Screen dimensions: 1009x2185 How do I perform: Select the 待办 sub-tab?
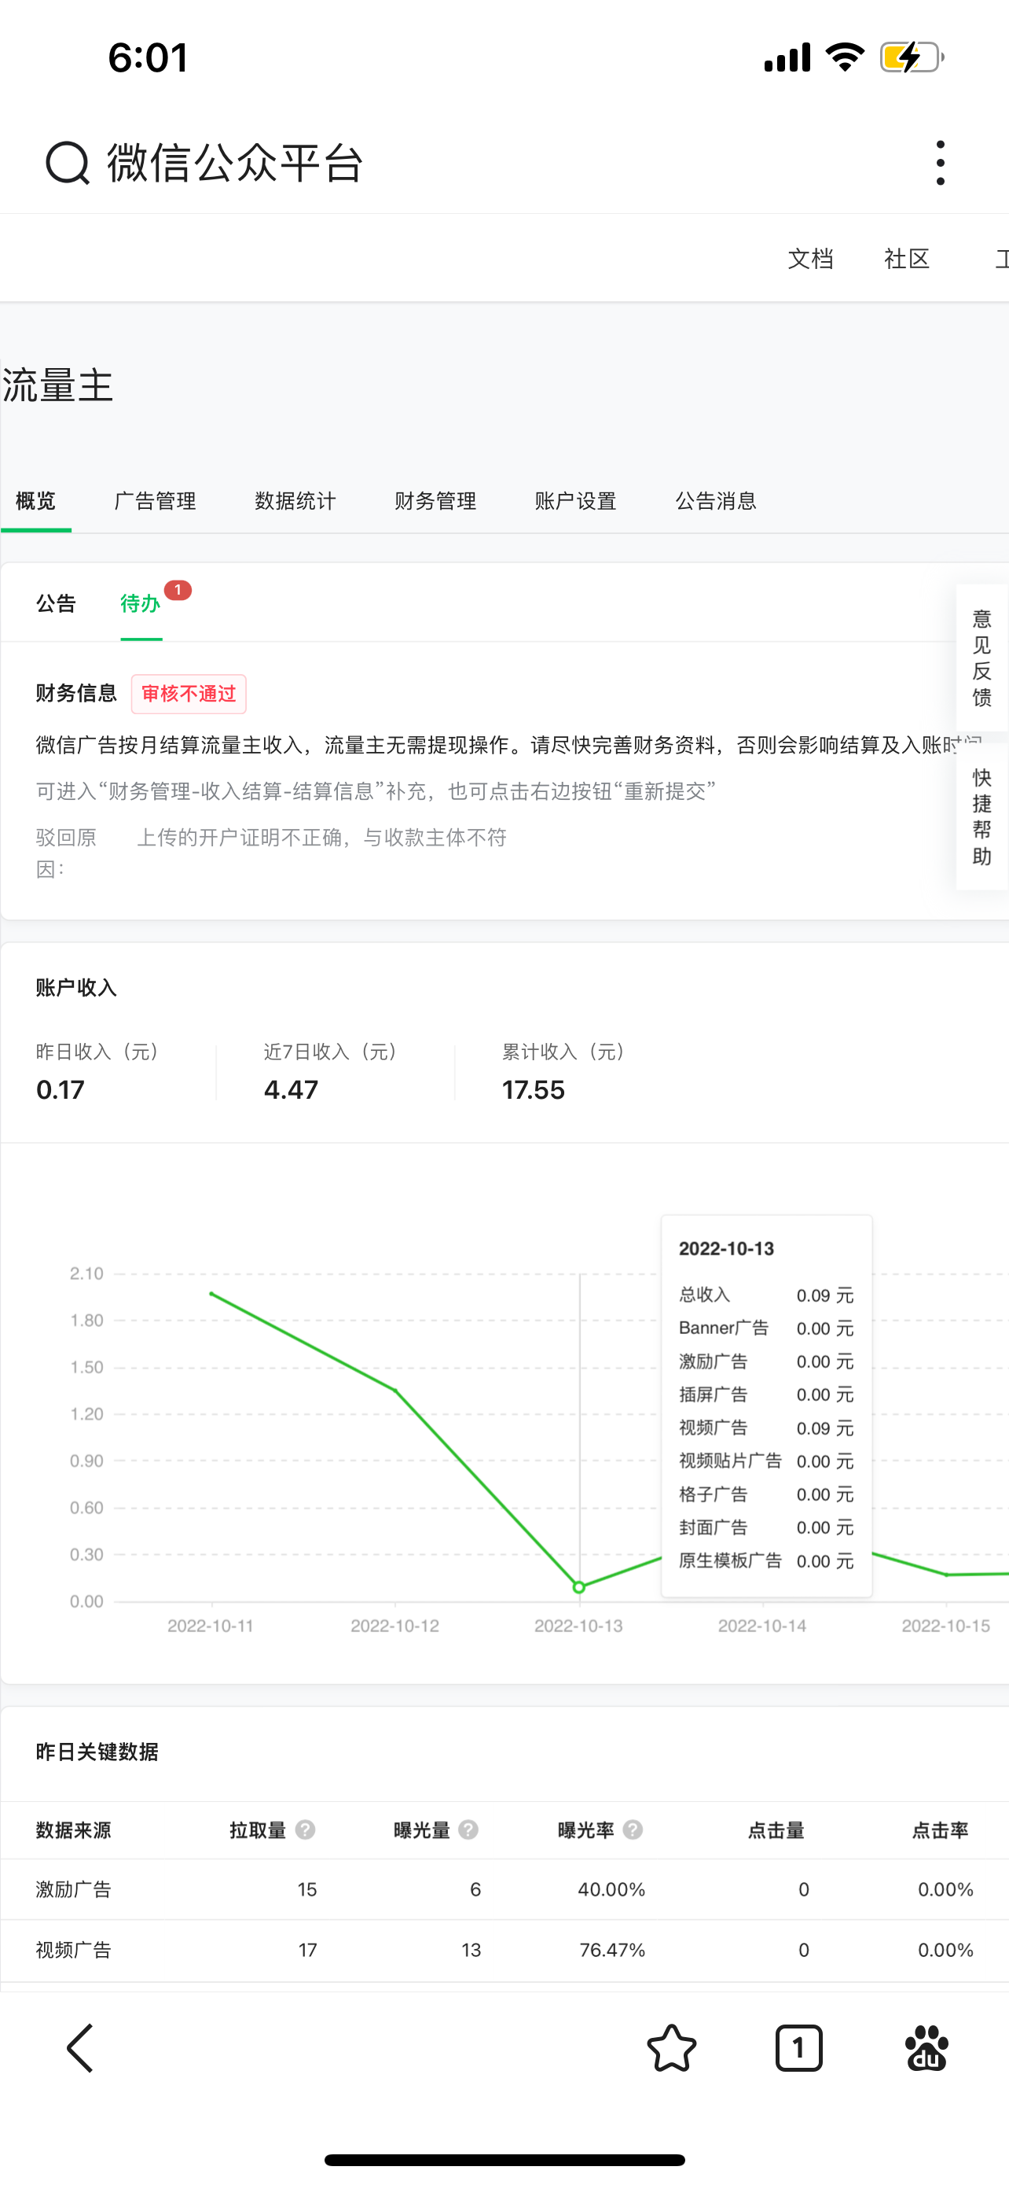pyautogui.click(x=141, y=604)
